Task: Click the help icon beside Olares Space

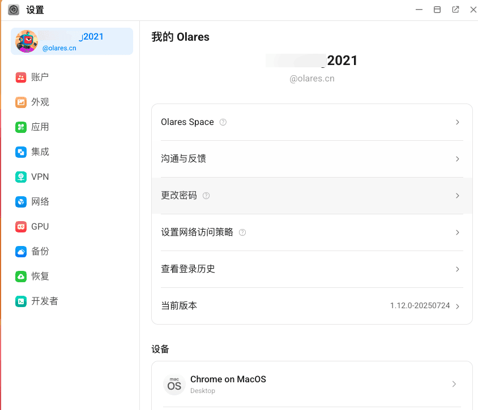Action: (223, 122)
